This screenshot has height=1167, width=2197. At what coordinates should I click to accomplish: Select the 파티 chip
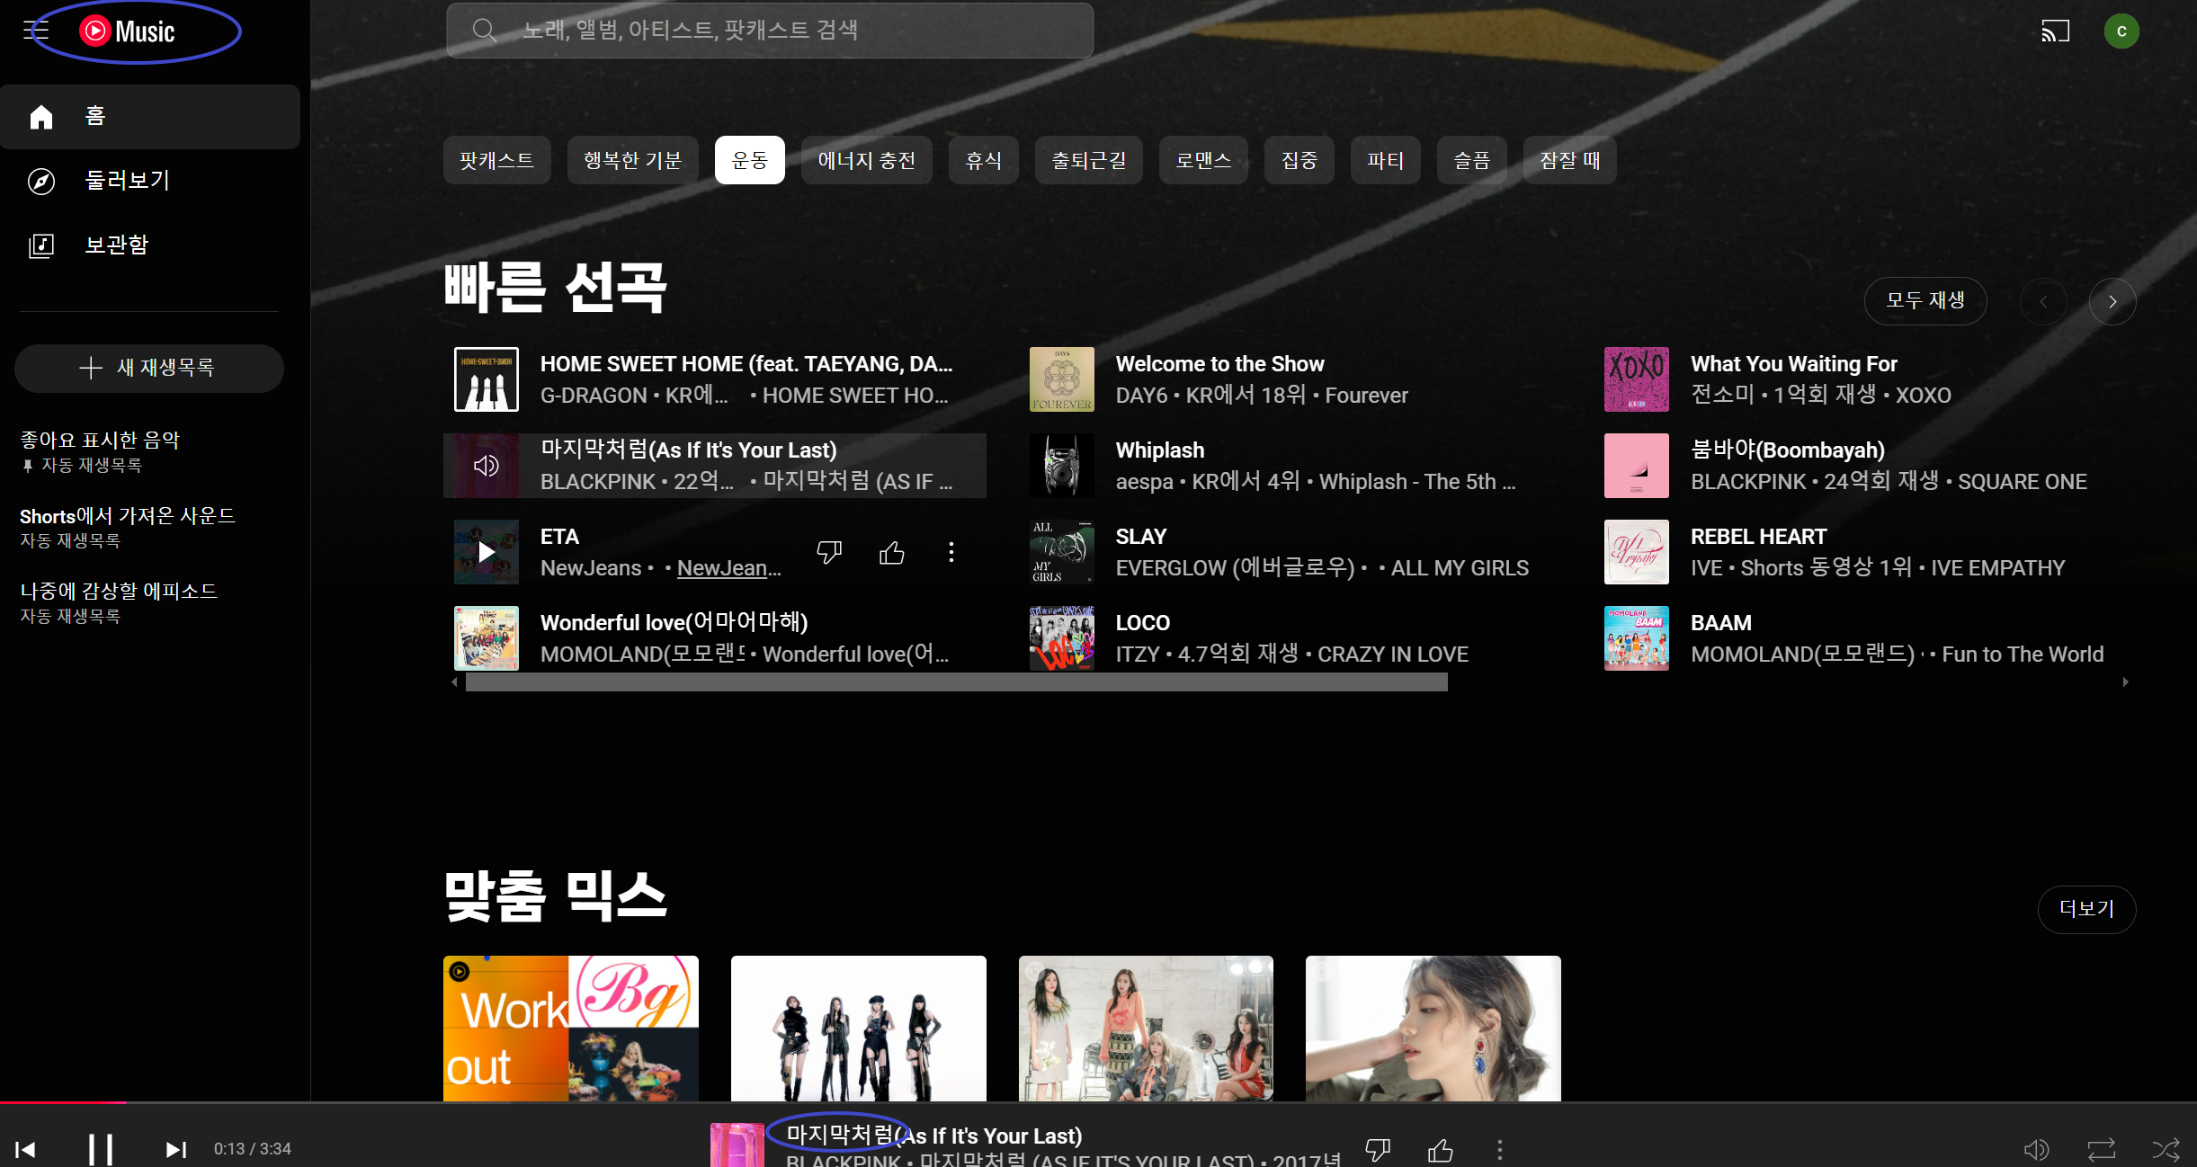[1386, 160]
